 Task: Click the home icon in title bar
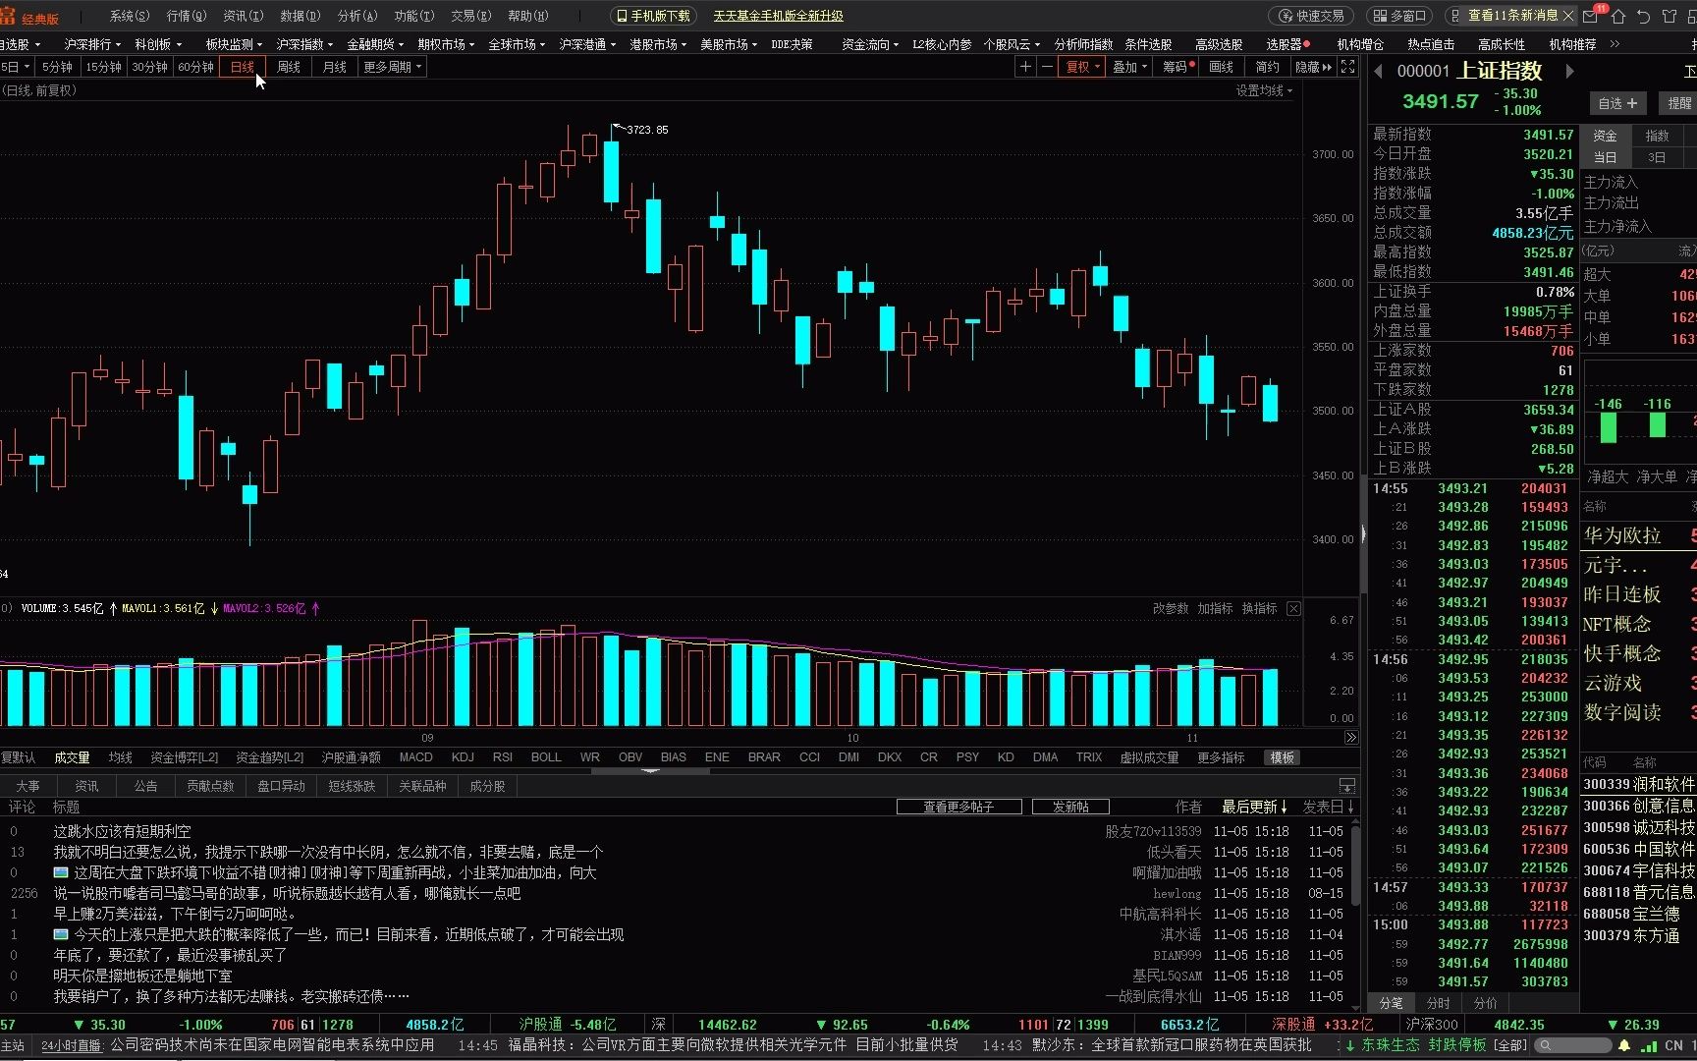tap(1618, 16)
